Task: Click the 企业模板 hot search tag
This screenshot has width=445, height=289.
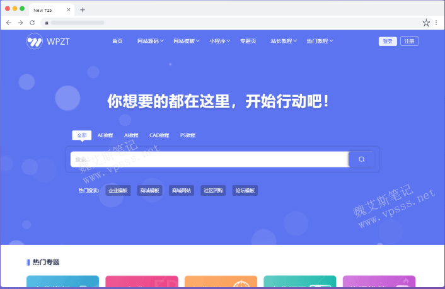Action: [118, 190]
